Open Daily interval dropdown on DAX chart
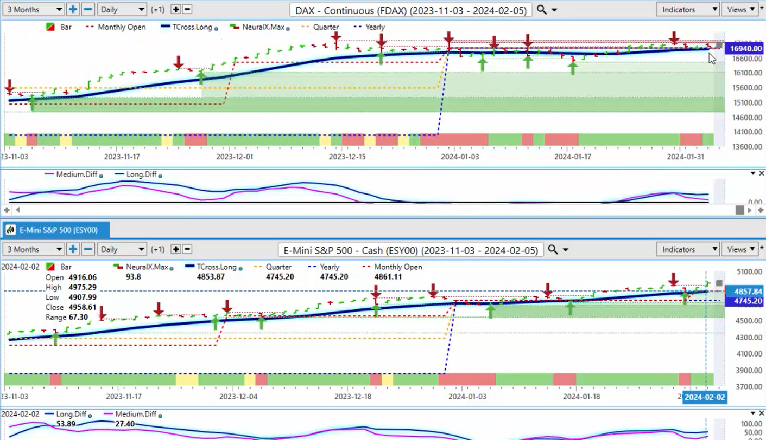This screenshot has height=440, width=766. click(122, 9)
